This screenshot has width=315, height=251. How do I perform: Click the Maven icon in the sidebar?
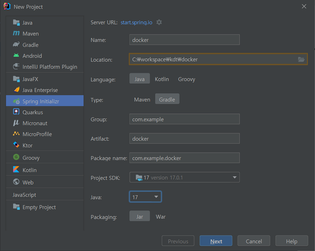[16, 33]
